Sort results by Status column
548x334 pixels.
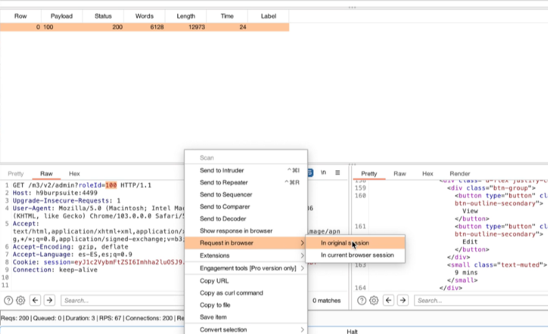103,16
